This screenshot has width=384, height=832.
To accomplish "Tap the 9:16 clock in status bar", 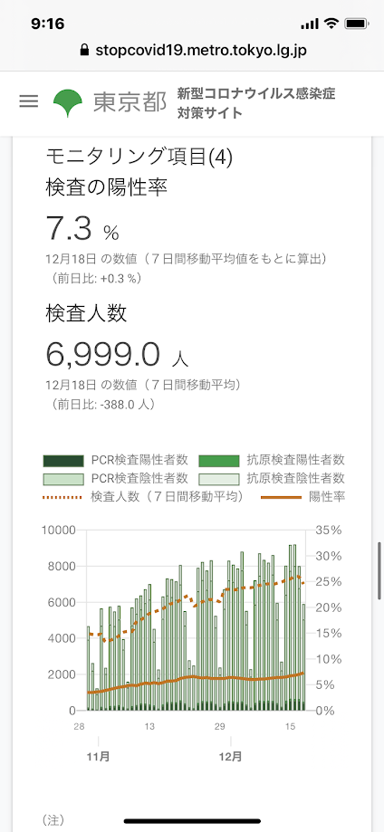I will click(48, 24).
